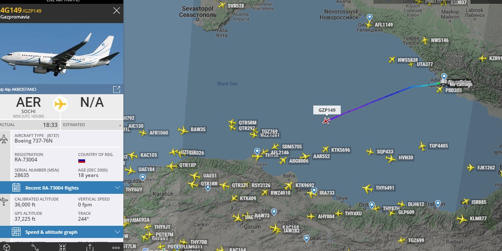
Task: Click the Speed & altitude graph header
Action: point(61,232)
